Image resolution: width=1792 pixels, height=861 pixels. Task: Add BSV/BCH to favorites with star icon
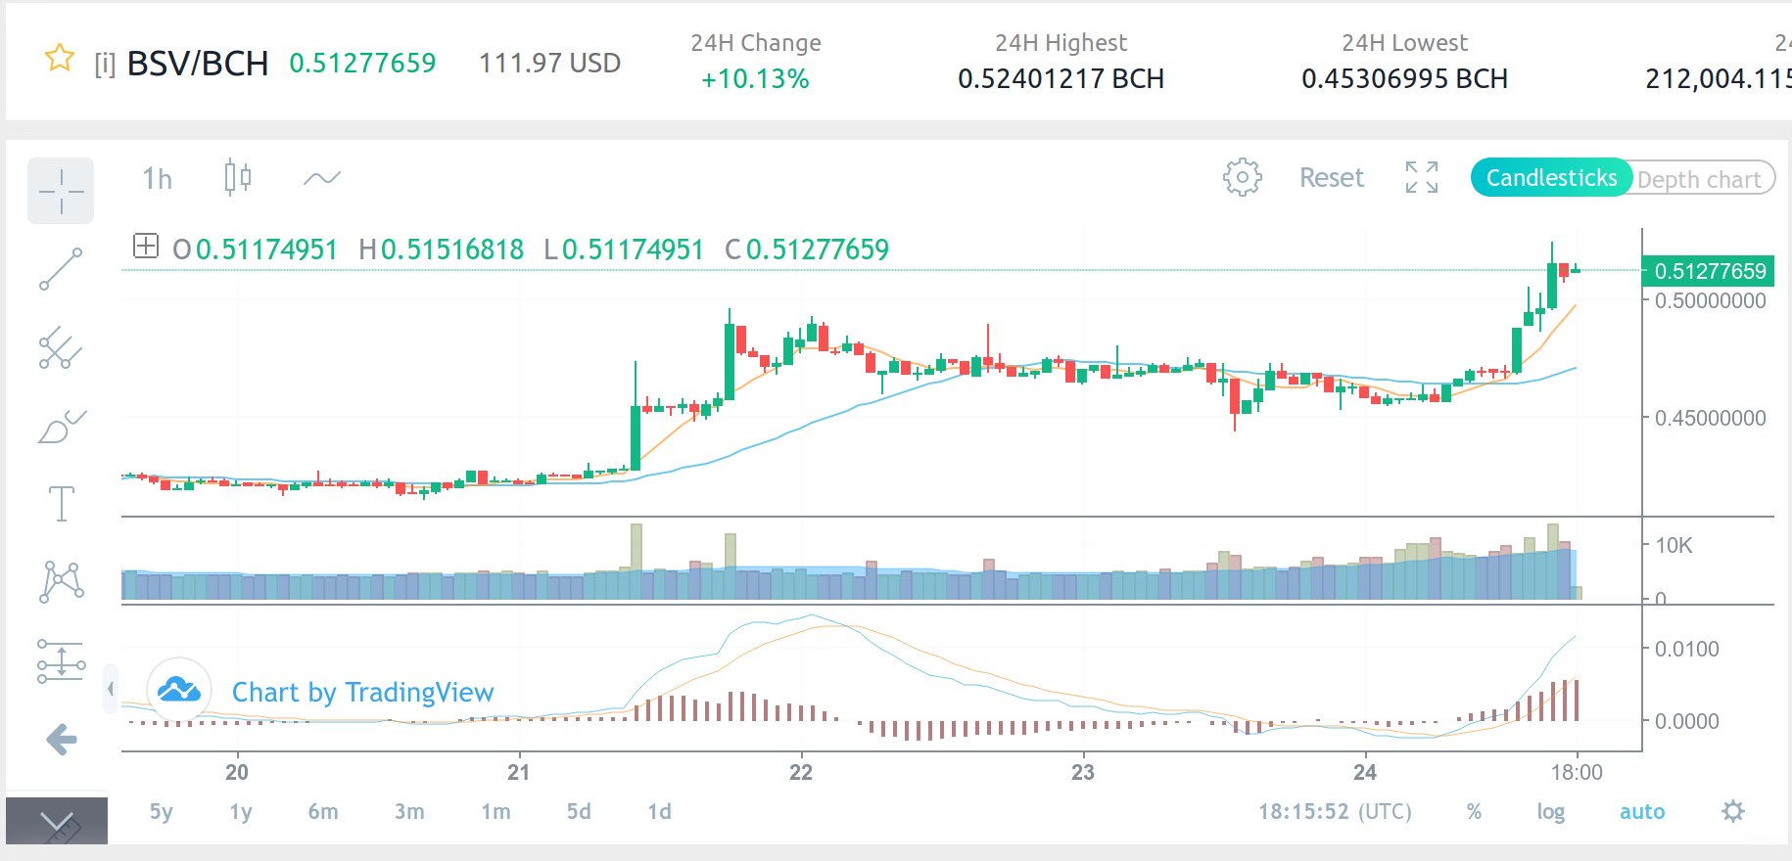coord(60,58)
